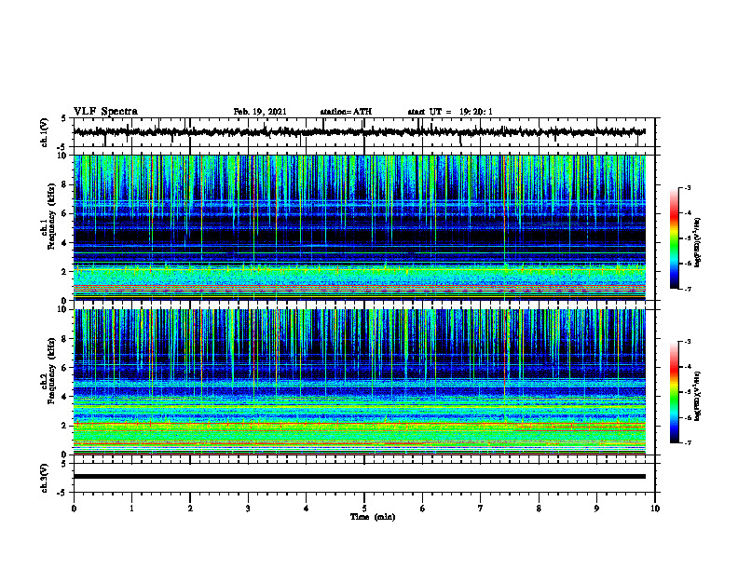The height and width of the screenshot is (570, 738).
Task: Click the ch.2 frequency axis "2" tick label
Action: 64,426
